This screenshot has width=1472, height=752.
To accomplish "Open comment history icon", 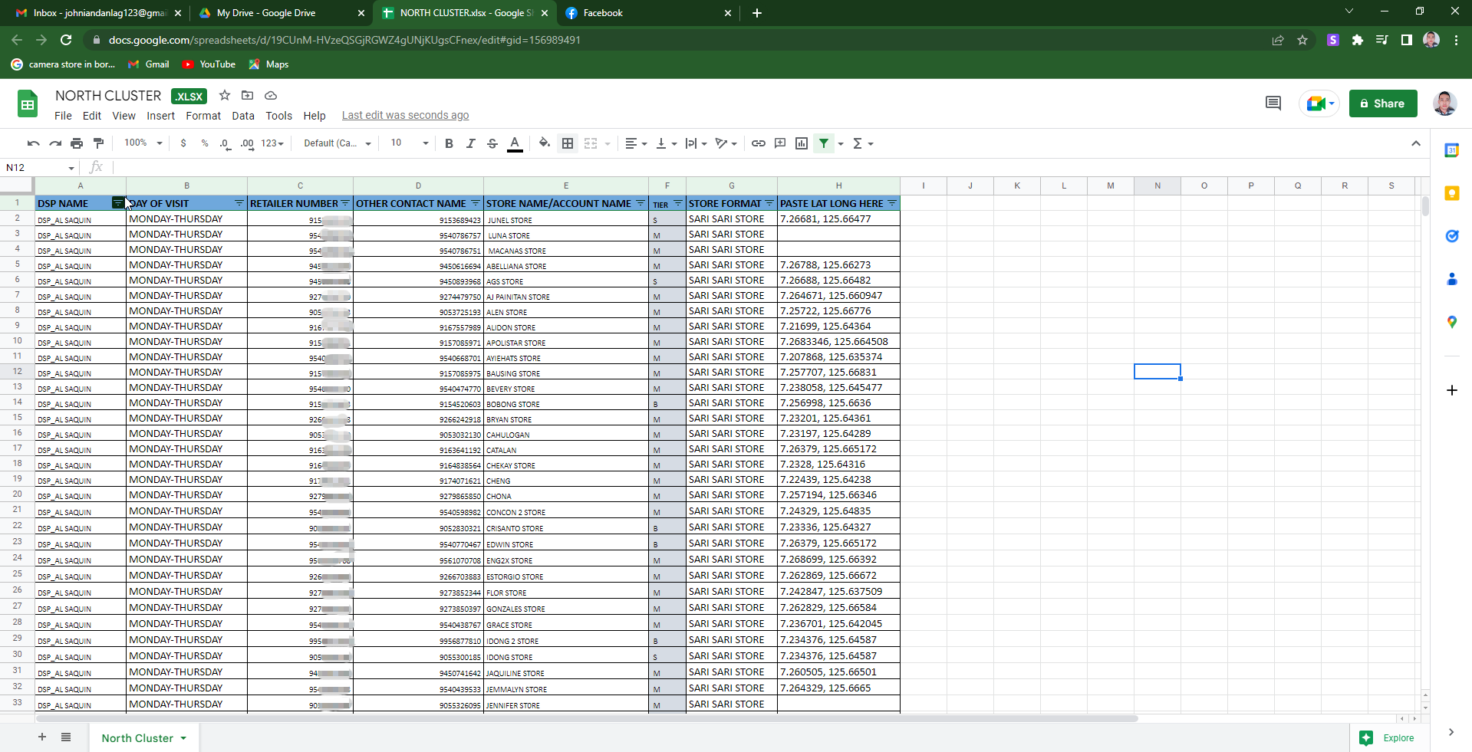I will pos(1273,103).
